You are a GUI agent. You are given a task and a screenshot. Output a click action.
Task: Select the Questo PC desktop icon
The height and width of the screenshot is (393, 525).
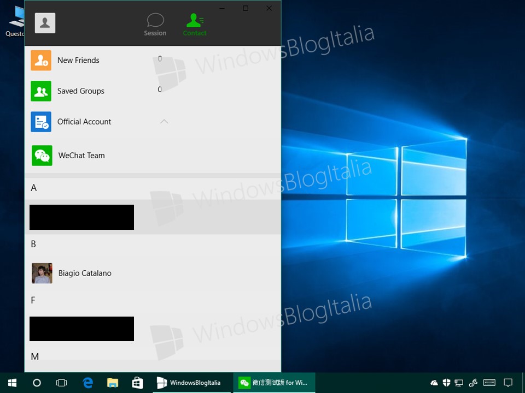point(15,21)
